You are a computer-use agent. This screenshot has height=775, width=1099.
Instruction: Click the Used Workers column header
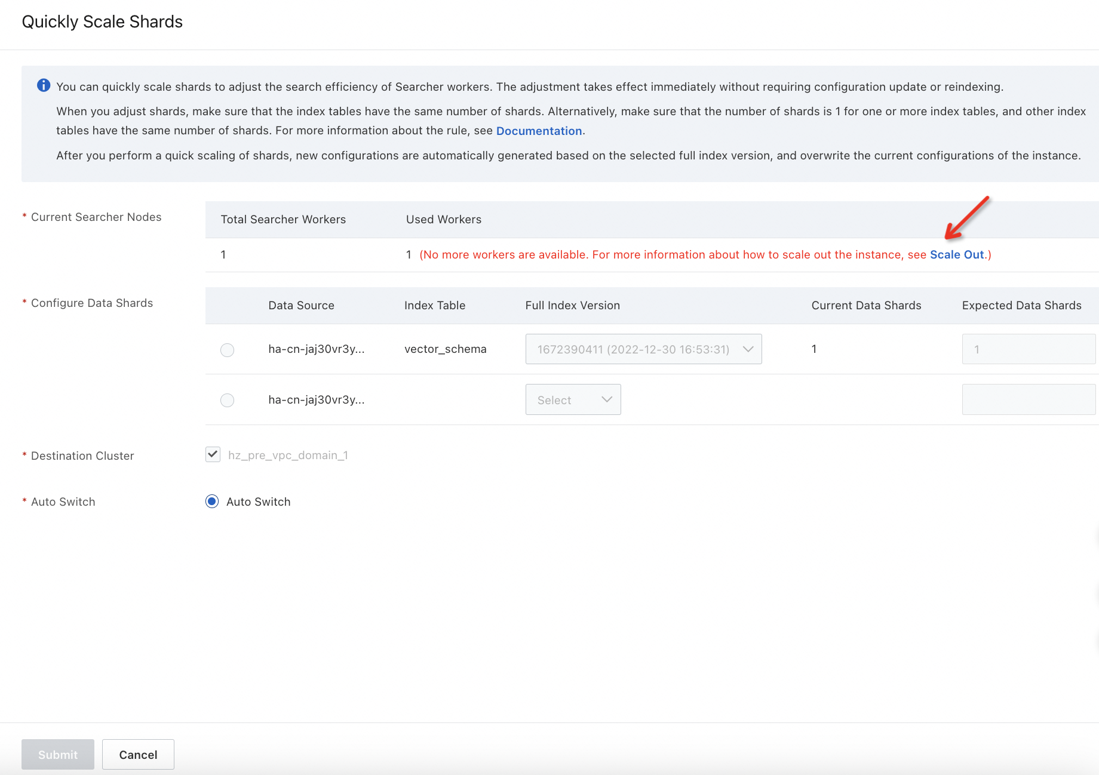pos(443,219)
